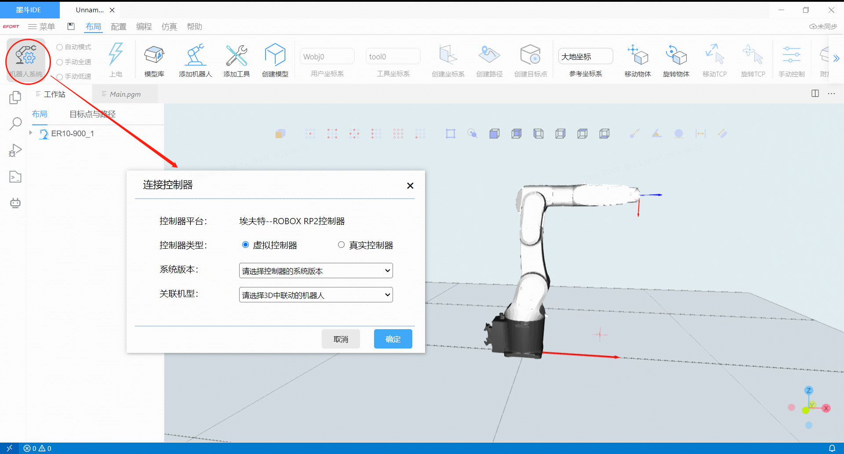
Task: Click the 大地坐标 reference coordinate field
Action: [x=585, y=57]
